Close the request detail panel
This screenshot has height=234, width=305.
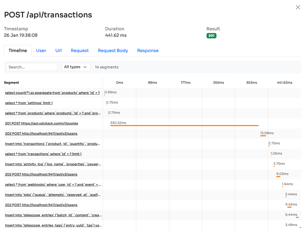[298, 8]
